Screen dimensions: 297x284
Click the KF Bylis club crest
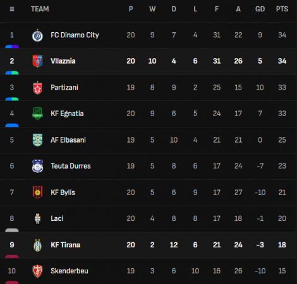click(x=37, y=192)
